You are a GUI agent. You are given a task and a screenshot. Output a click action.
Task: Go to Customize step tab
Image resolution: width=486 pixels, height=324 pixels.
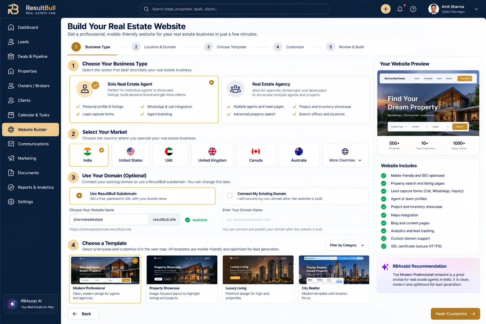(289, 47)
